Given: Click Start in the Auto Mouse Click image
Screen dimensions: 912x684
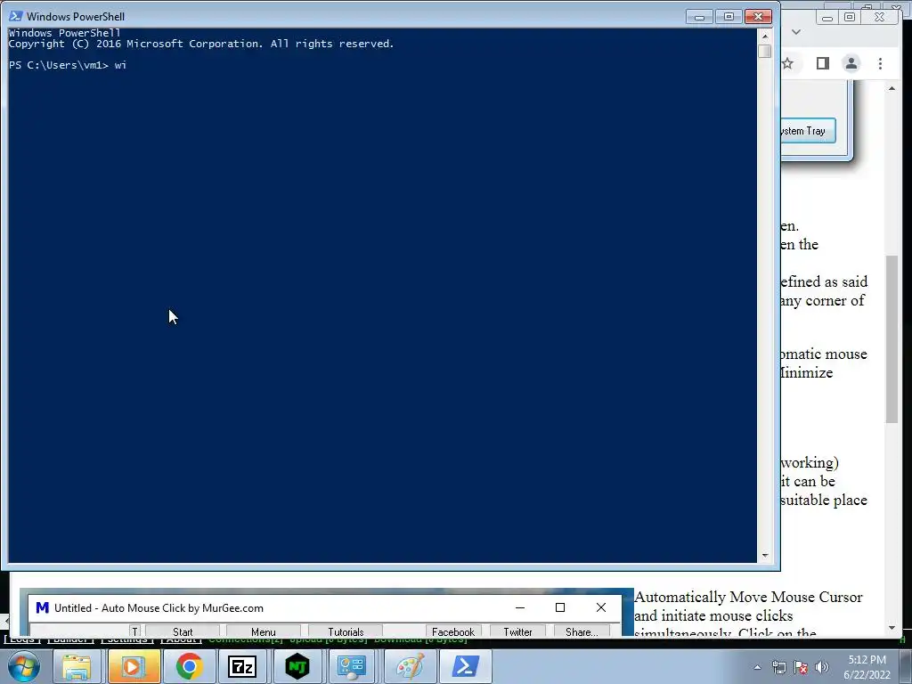Looking at the screenshot, I should [183, 631].
